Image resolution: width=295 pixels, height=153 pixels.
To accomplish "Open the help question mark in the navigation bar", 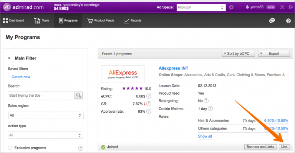I will (x=288, y=21).
